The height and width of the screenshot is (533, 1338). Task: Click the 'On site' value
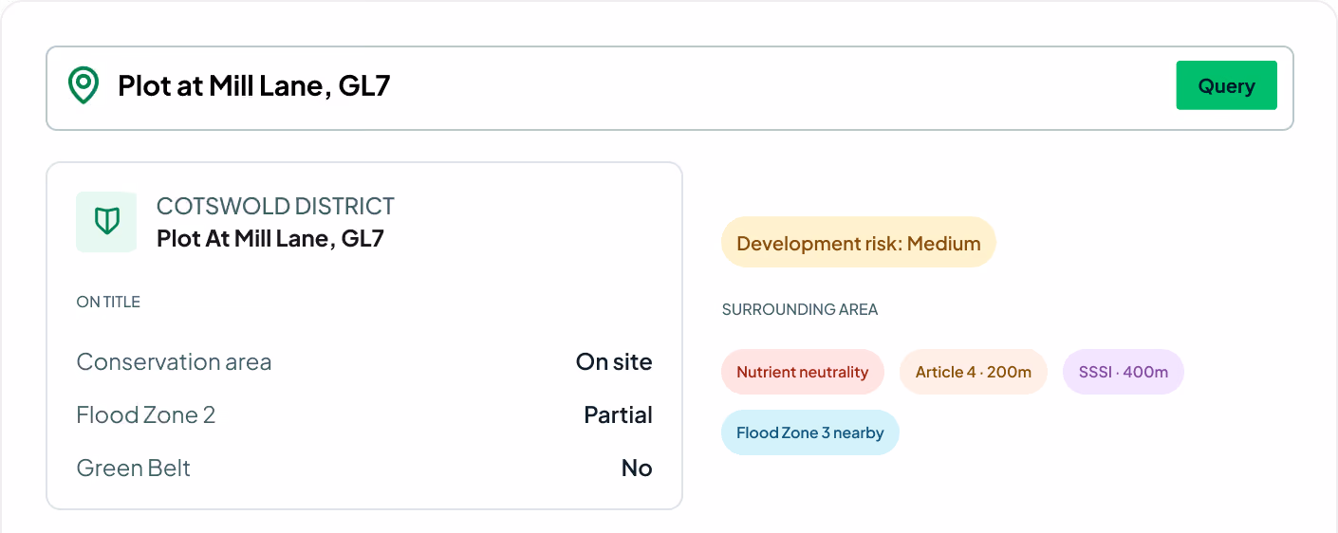pos(614,361)
